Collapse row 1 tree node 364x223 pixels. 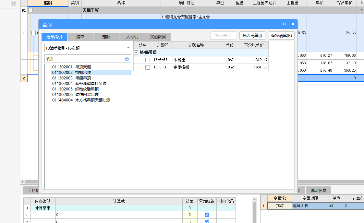click(33, 33)
